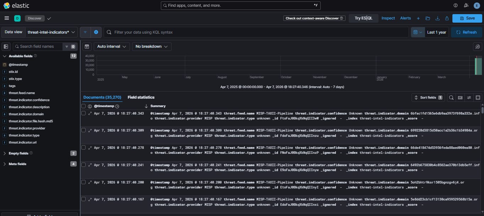Click the Try ES|QL button
Viewport: 484px width, 216px height.
point(364,18)
